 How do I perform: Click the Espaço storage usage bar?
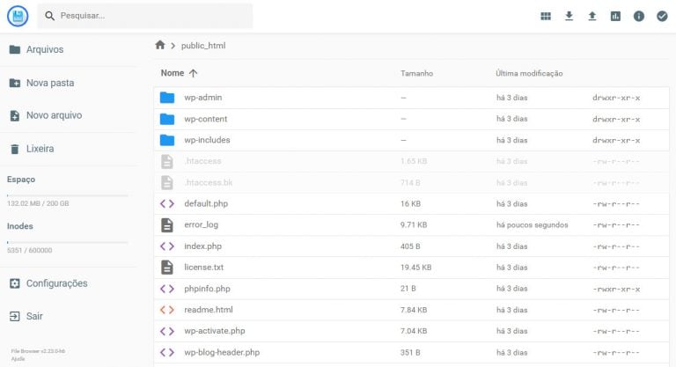(67, 195)
